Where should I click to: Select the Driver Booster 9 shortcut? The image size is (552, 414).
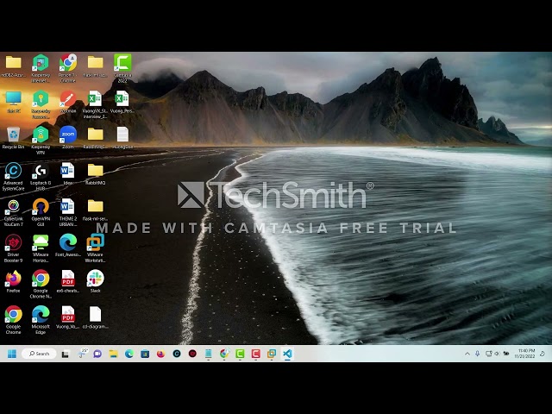click(x=13, y=243)
